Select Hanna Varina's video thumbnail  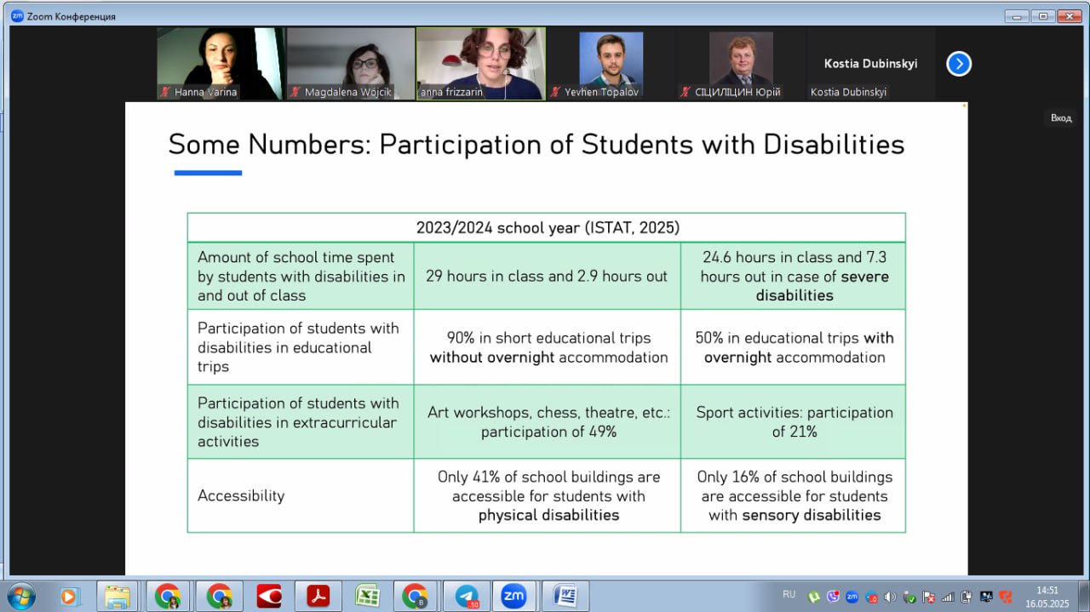(x=221, y=64)
